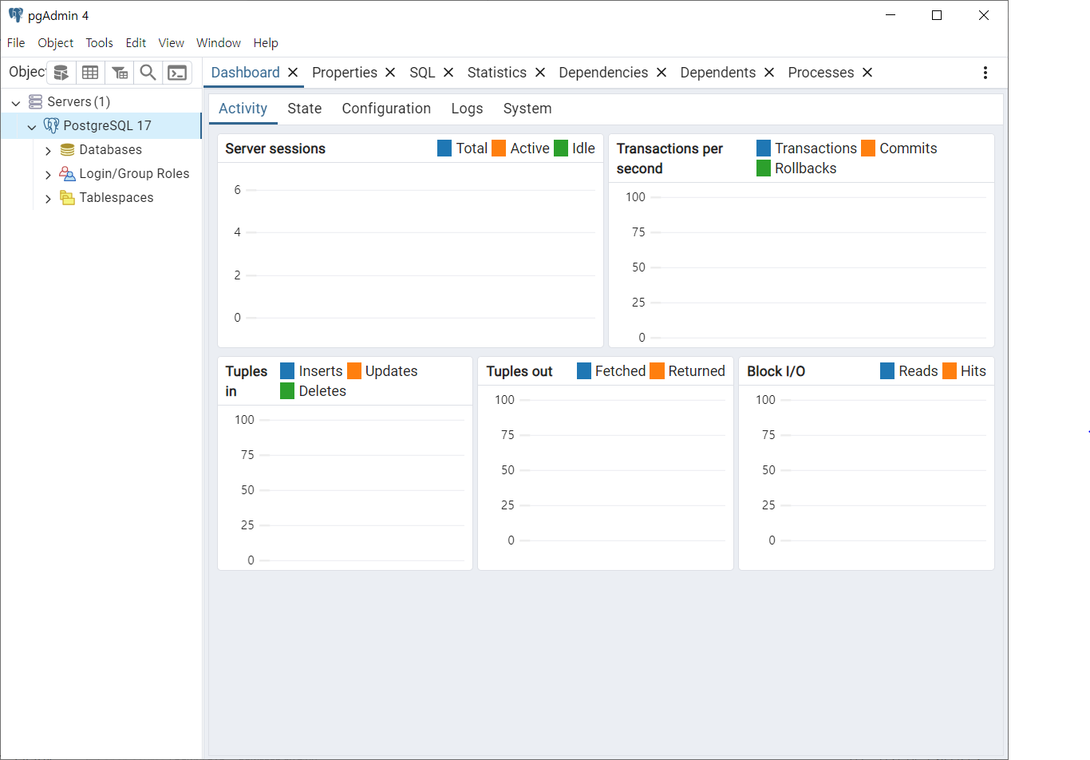Click the Inserts legend swatch

(287, 371)
